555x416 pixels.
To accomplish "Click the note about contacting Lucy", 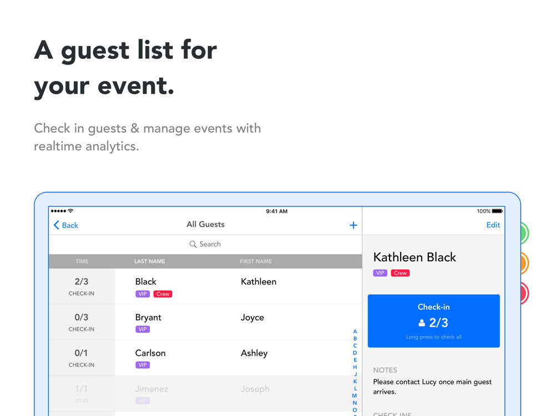I will 432,387.
